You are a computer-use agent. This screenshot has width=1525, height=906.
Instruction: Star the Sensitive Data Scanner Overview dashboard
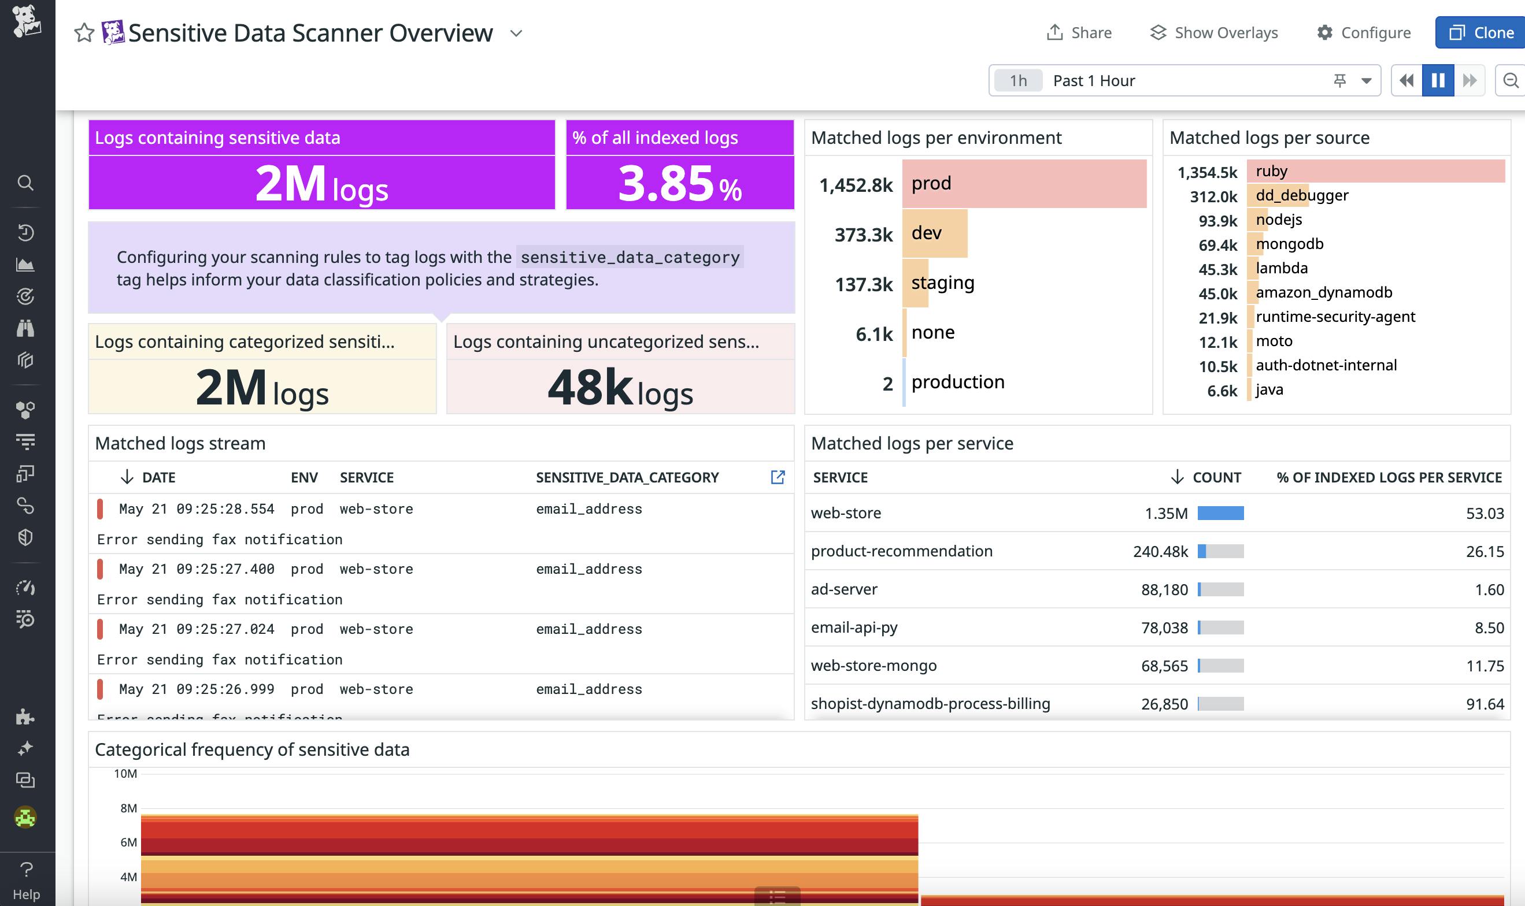tap(83, 32)
